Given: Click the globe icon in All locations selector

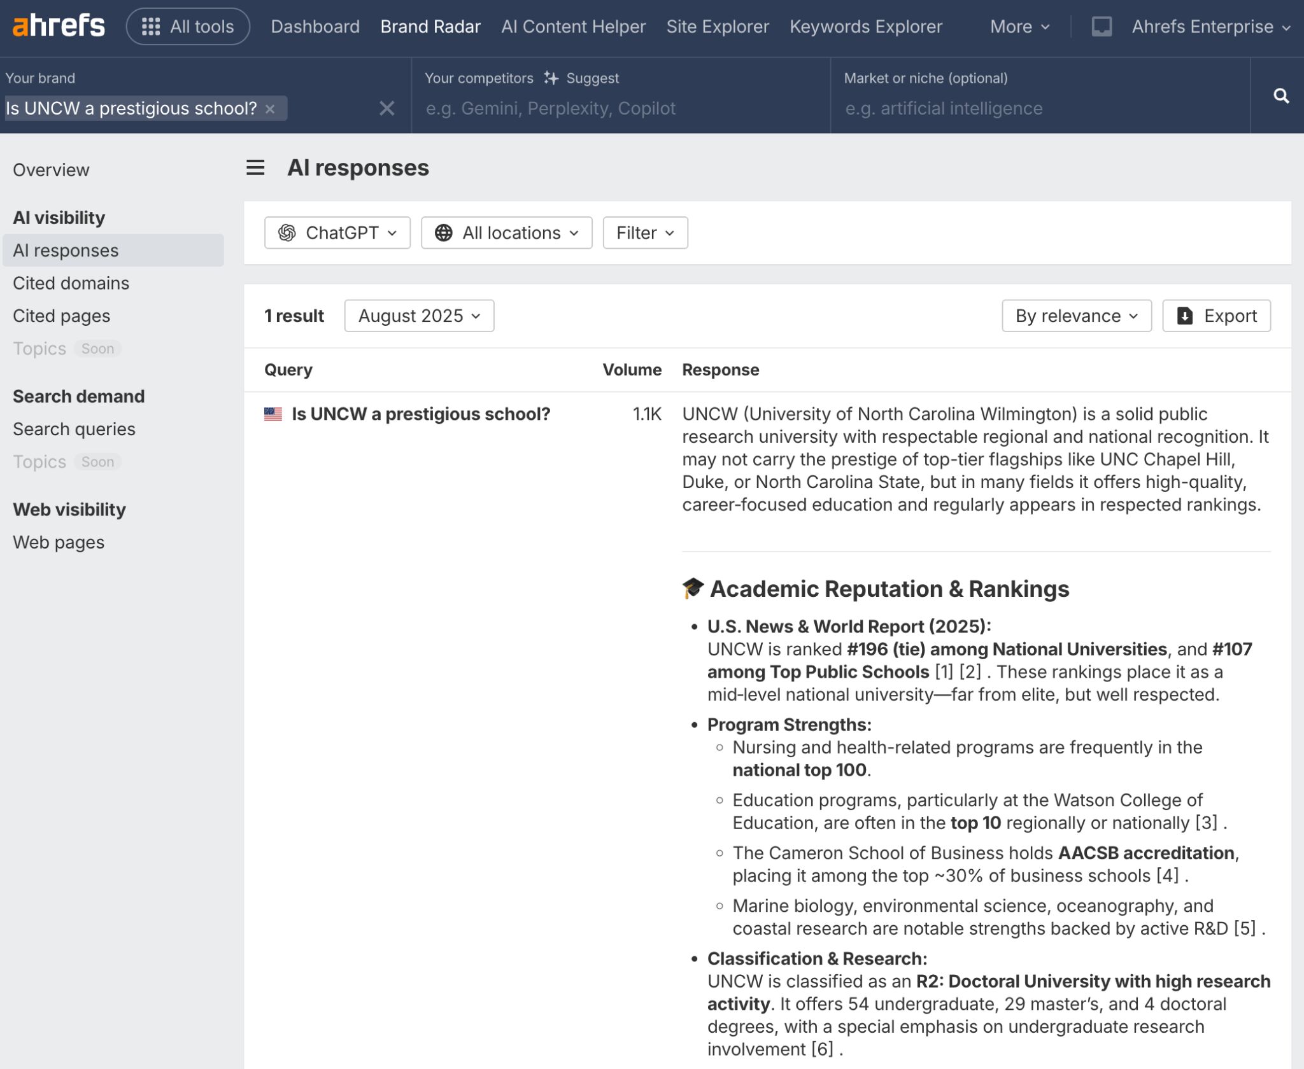Looking at the screenshot, I should click(443, 233).
